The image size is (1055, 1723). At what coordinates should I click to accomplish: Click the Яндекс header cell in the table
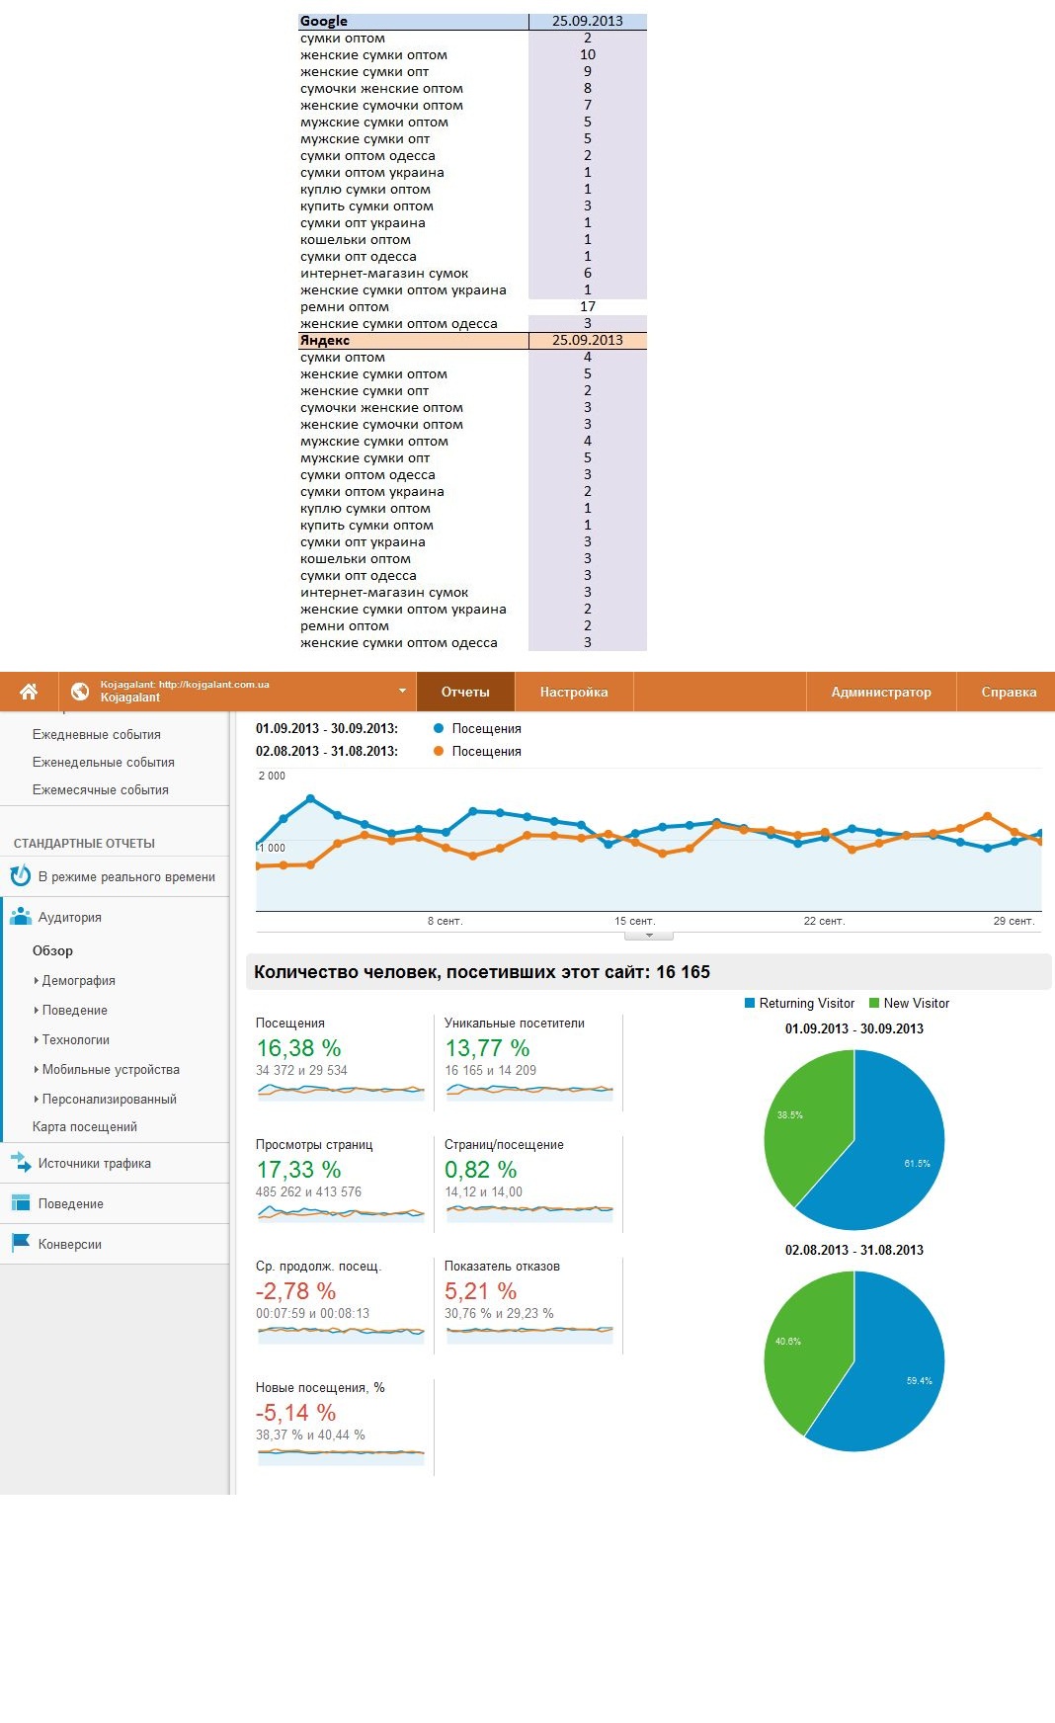pyautogui.click(x=413, y=340)
